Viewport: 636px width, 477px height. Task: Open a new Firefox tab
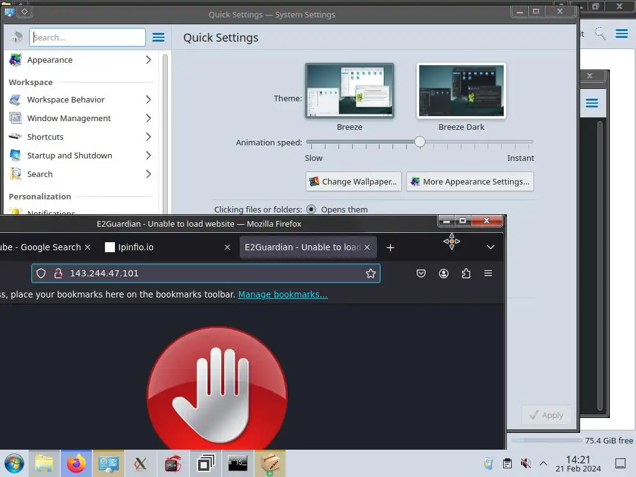coord(390,247)
